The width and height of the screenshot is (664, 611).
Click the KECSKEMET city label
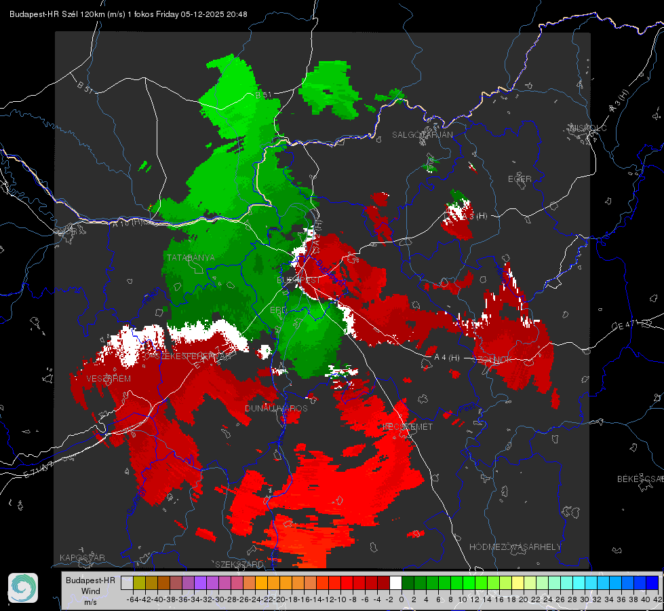408,426
